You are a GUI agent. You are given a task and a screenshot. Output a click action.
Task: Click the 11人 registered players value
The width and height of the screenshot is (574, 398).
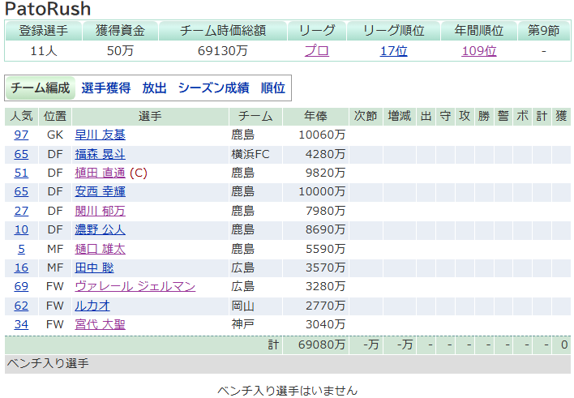(44, 50)
